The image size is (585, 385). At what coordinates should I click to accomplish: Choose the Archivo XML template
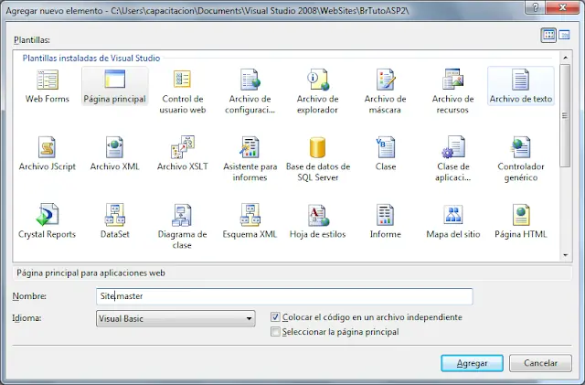pyautogui.click(x=115, y=154)
